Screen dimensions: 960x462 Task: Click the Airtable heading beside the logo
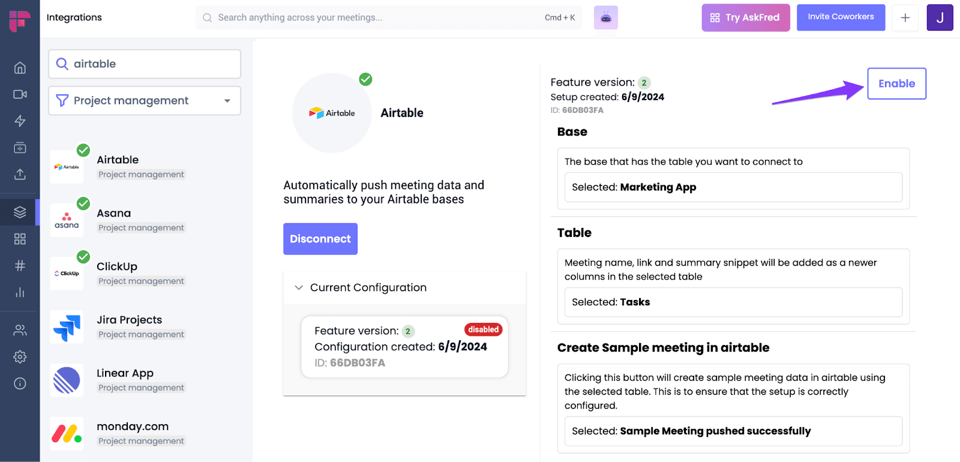pyautogui.click(x=402, y=113)
